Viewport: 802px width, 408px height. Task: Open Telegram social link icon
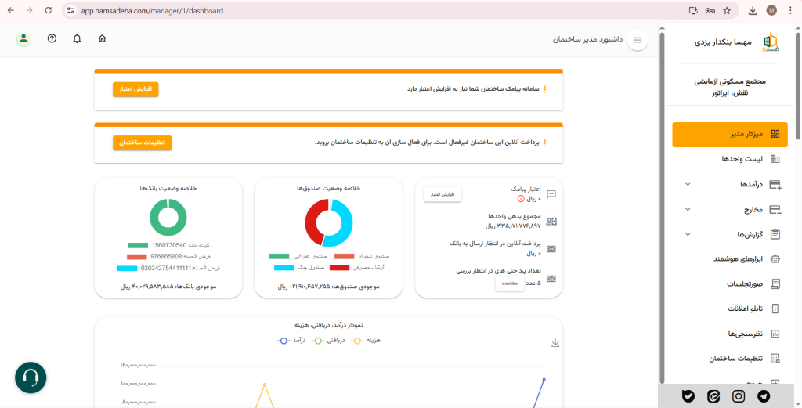tap(764, 395)
